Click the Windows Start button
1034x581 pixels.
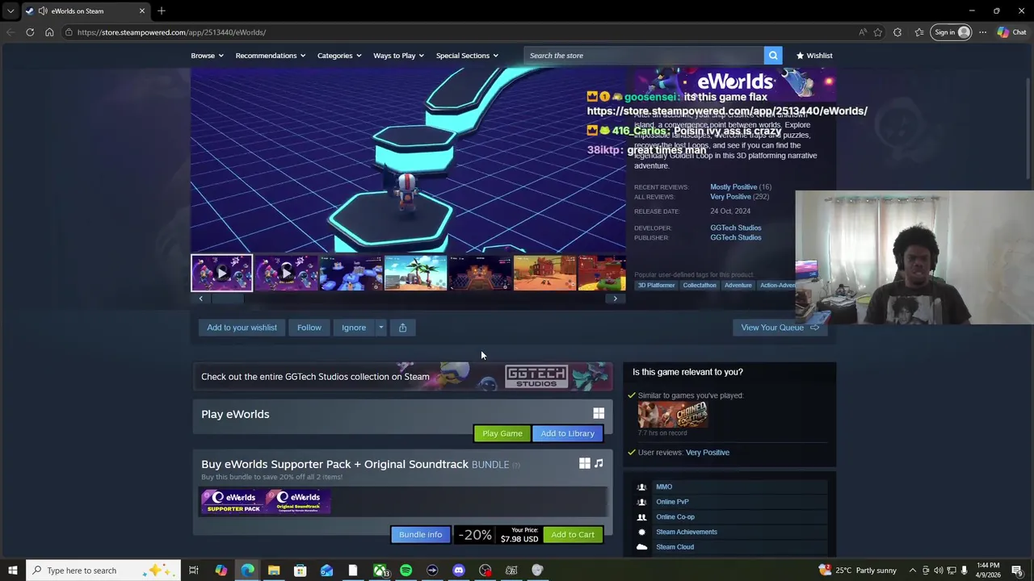[12, 571]
